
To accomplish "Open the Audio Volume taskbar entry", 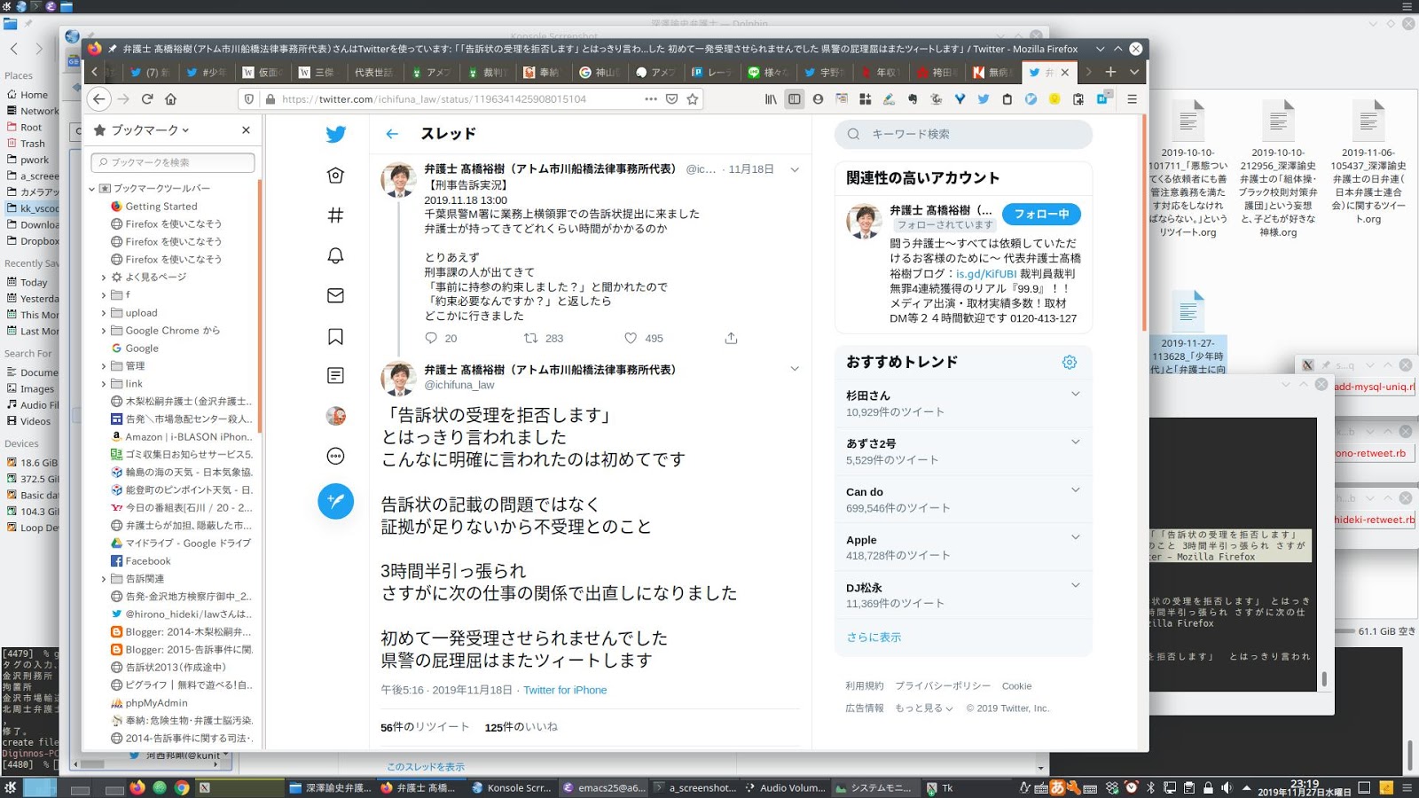I will pyautogui.click(x=785, y=787).
